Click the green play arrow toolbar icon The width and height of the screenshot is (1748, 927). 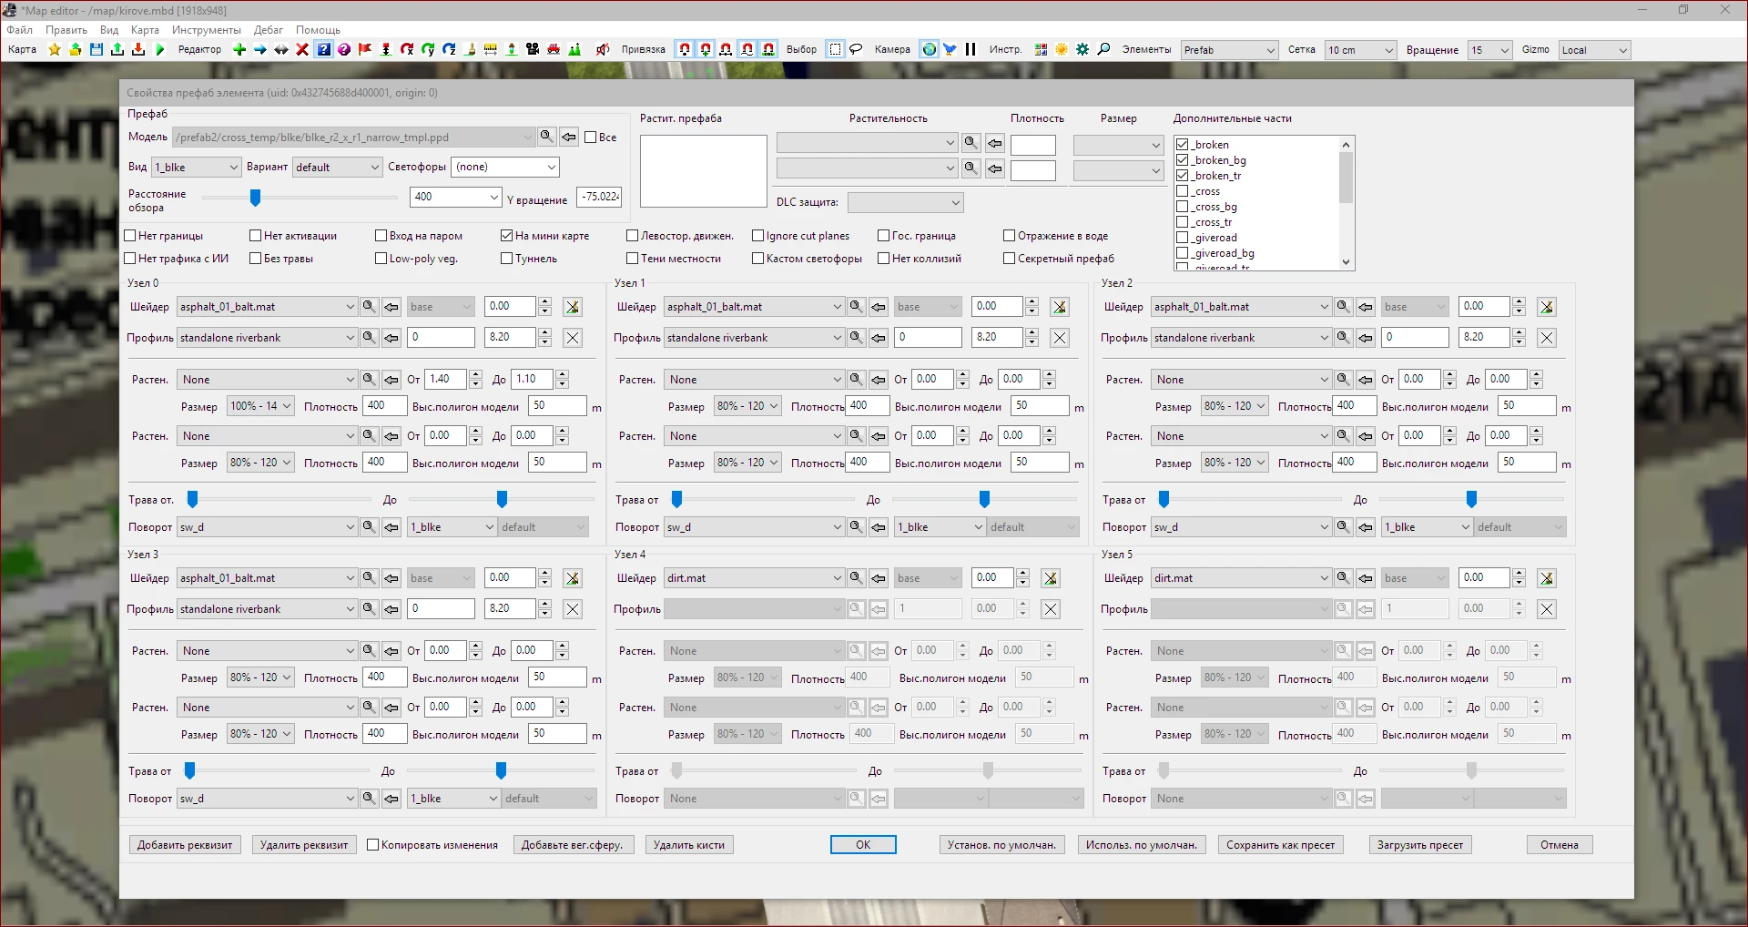coord(159,49)
